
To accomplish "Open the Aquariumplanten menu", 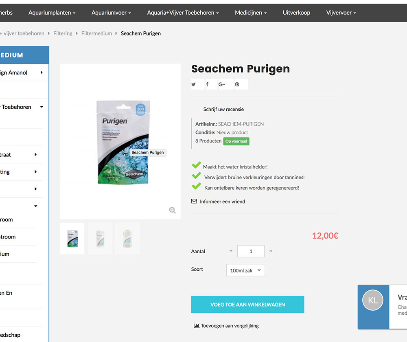I will 52,13.
